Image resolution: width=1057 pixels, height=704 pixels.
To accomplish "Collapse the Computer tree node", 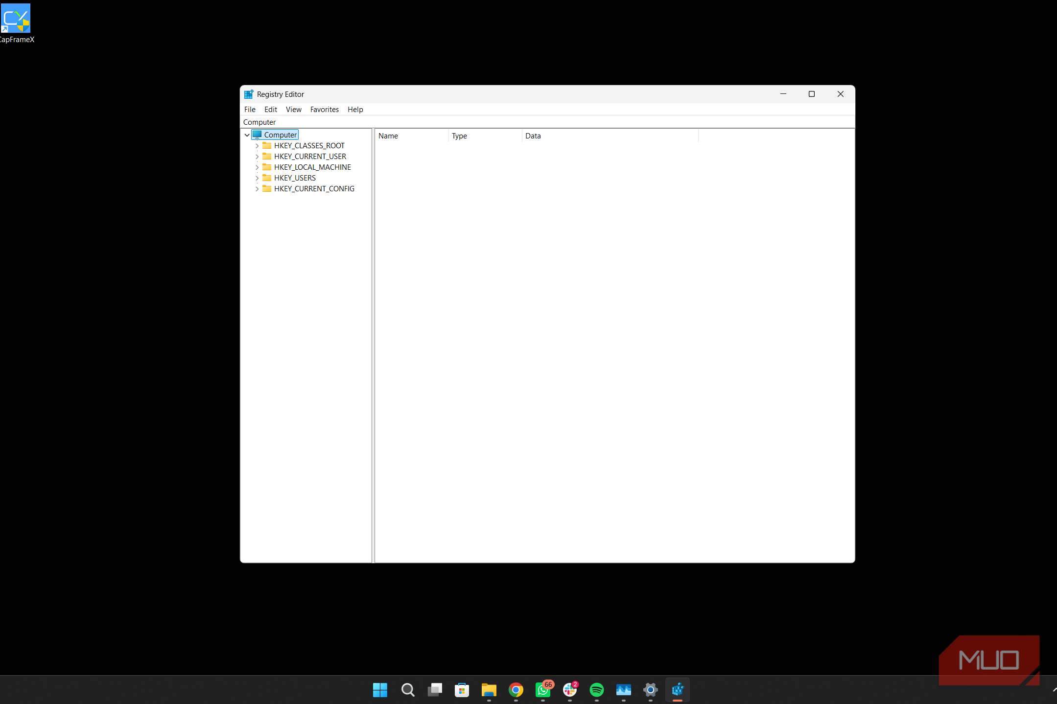I will [x=247, y=135].
